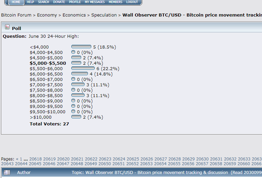
Task: Open the HOME menu tab
Action: (16, 2)
